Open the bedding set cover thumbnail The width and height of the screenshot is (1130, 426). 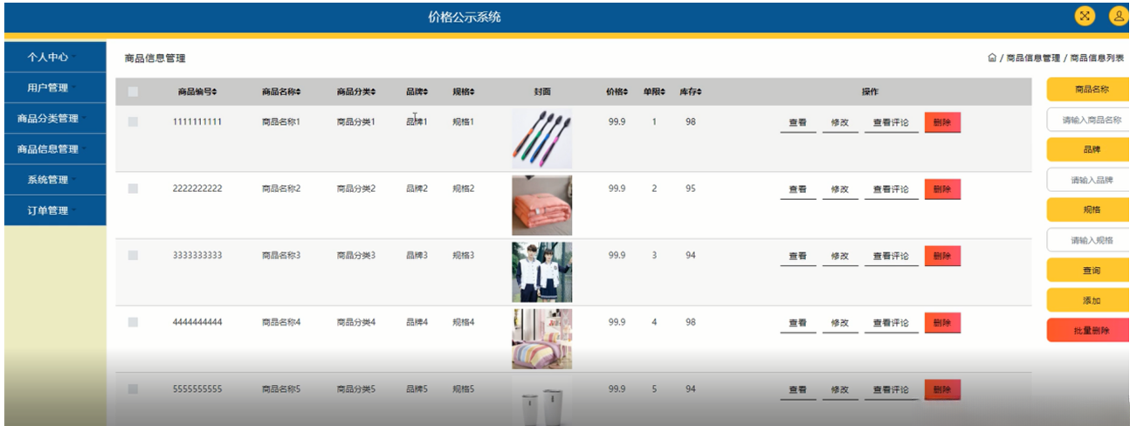coord(542,339)
